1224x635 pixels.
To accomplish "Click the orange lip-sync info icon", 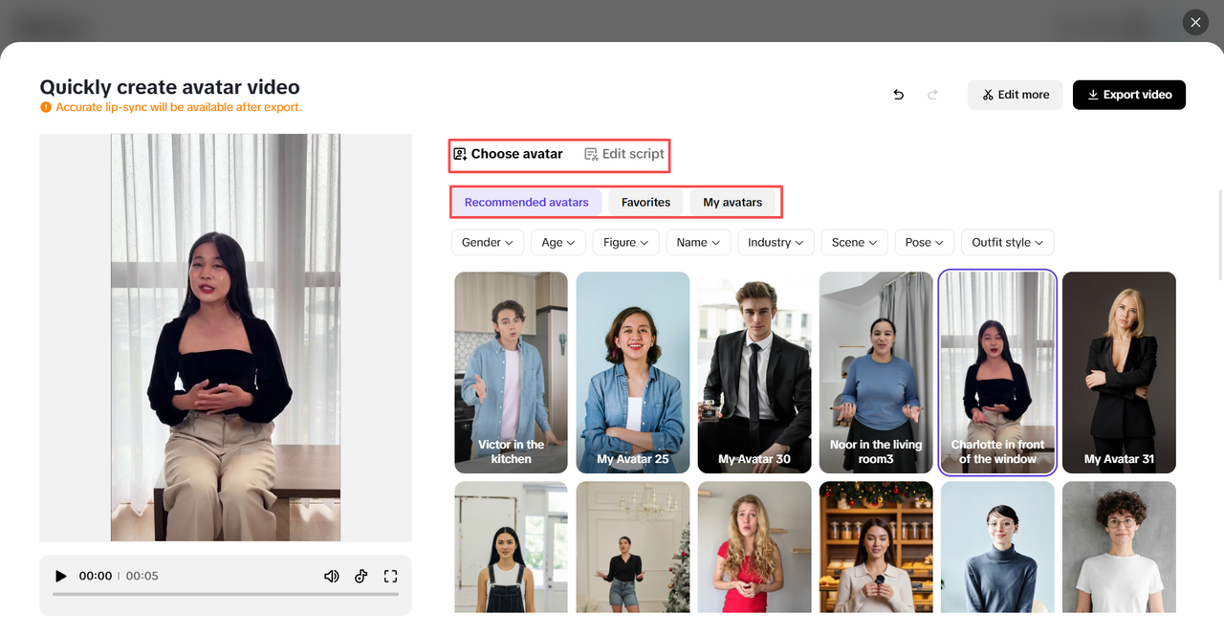I will click(x=46, y=107).
